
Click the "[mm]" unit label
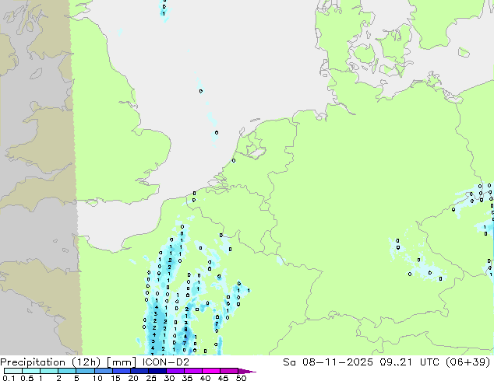click(122, 362)
